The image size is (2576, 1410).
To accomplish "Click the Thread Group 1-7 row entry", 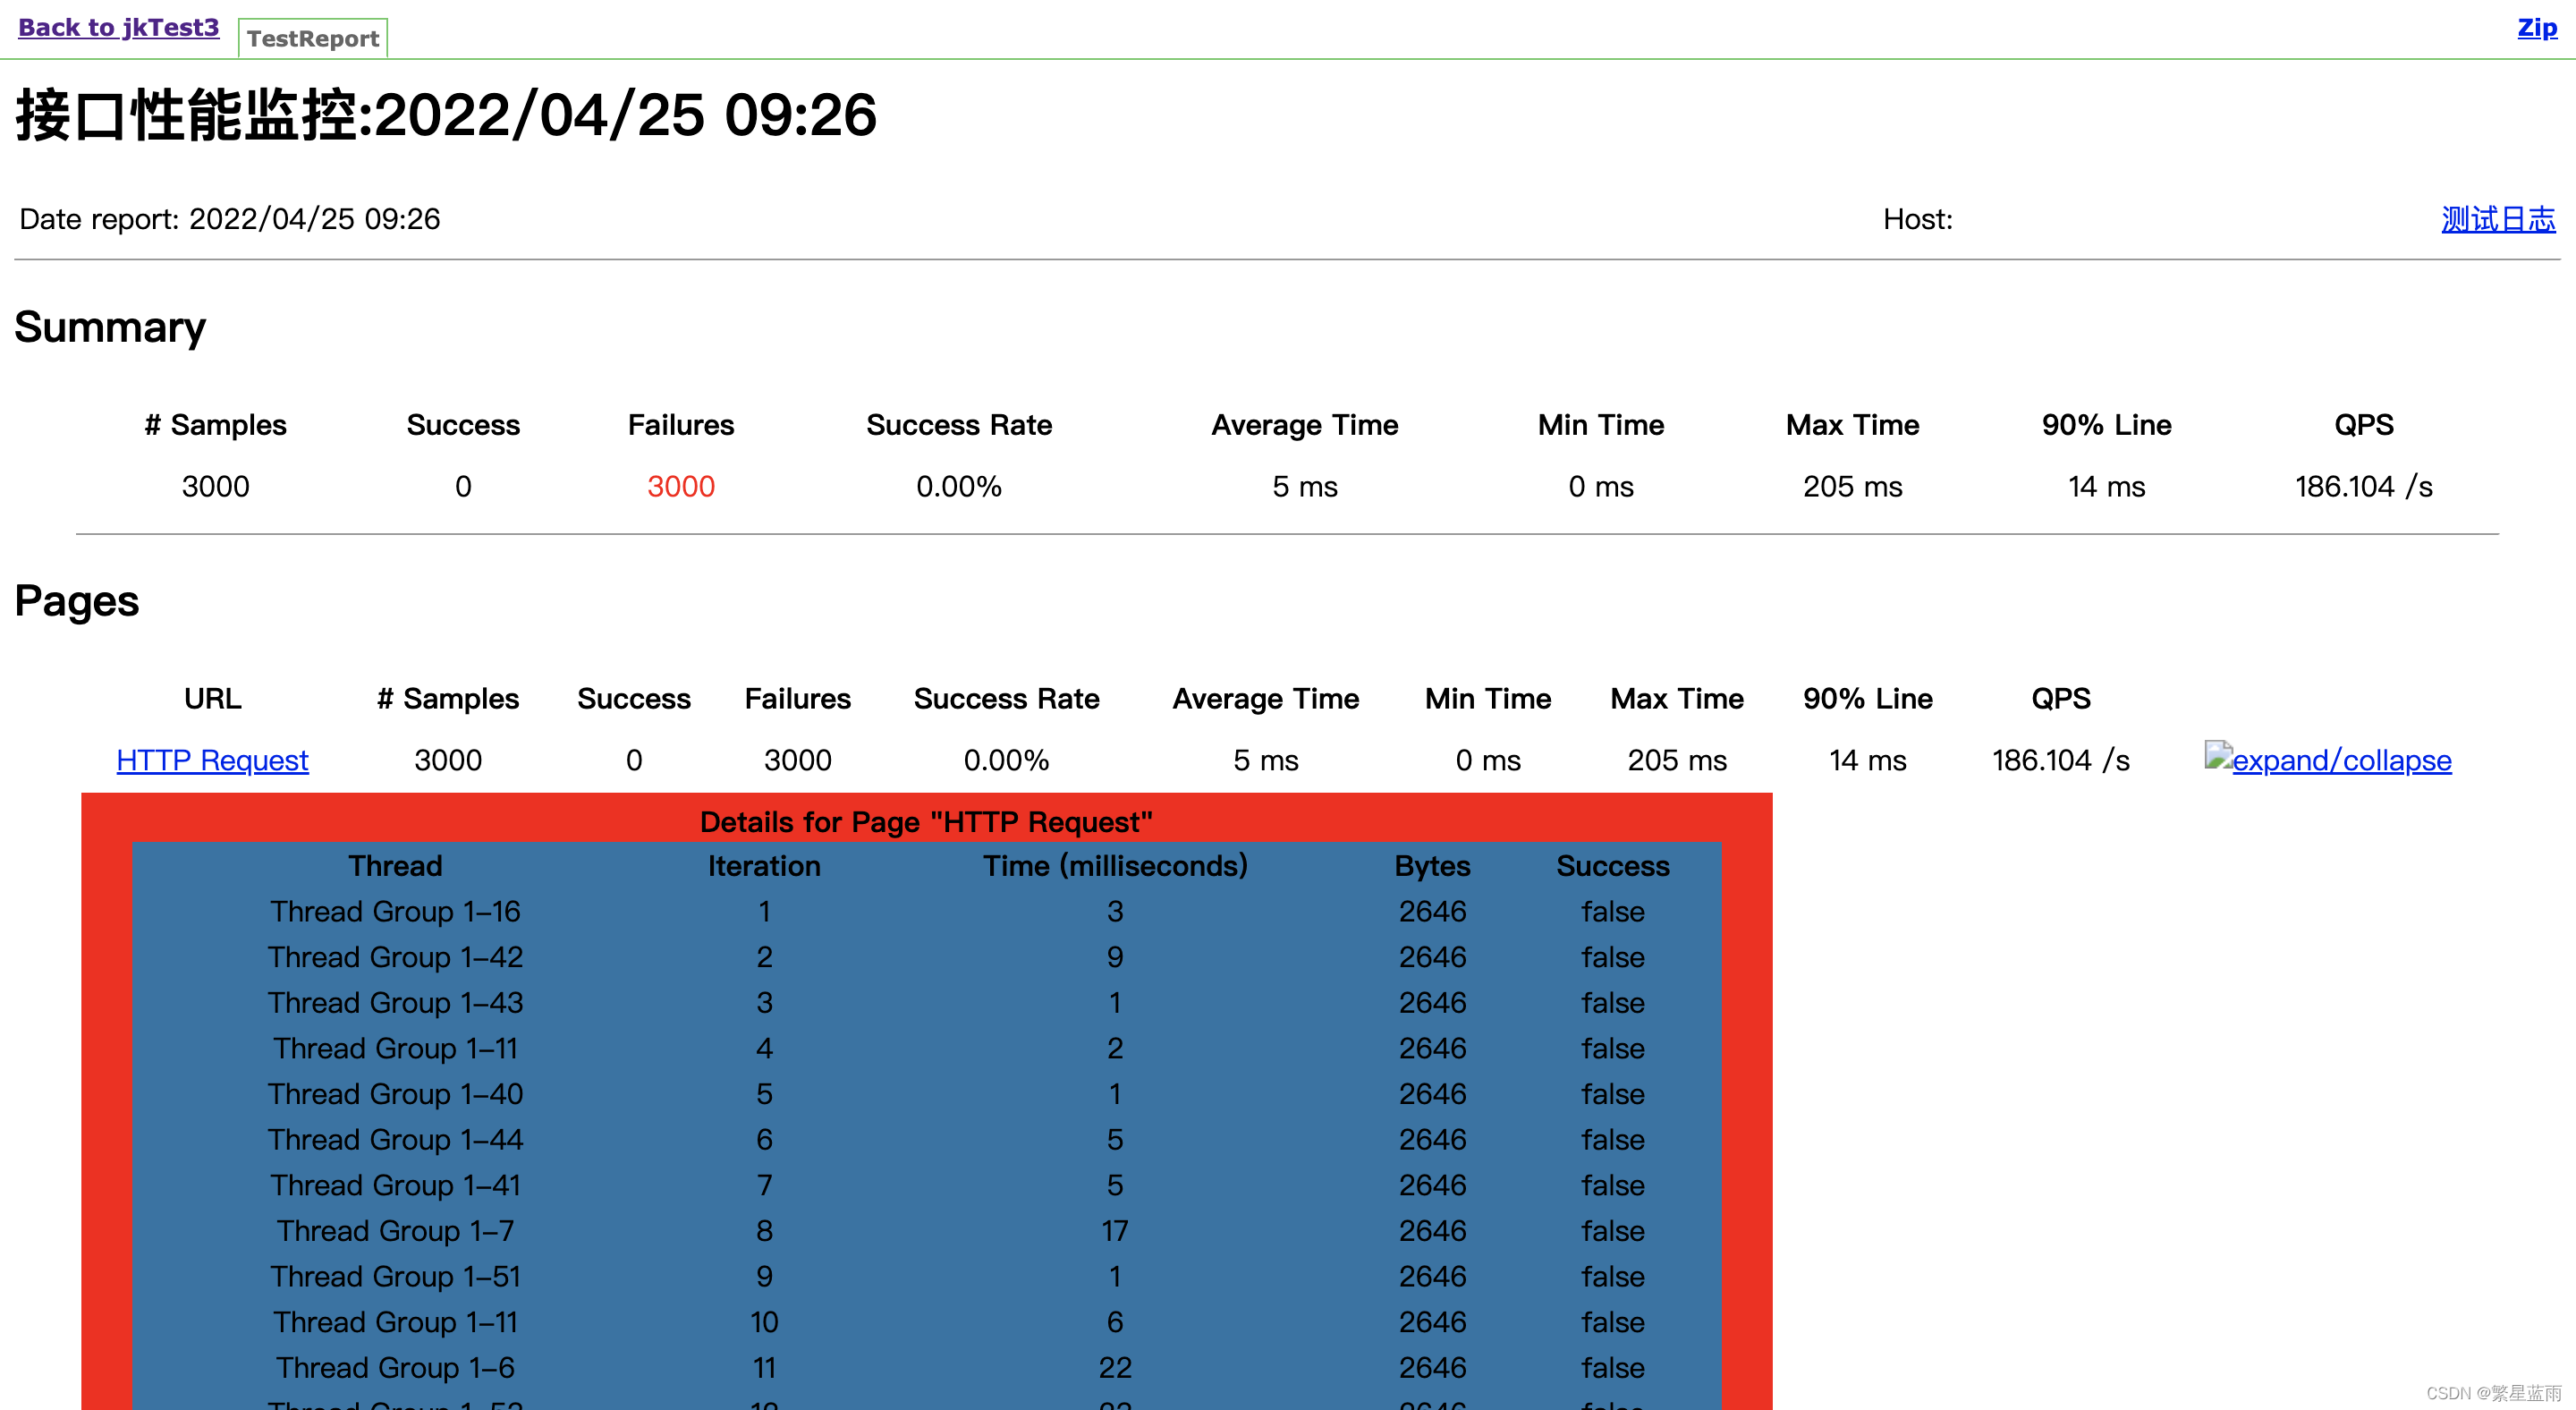I will [x=395, y=1231].
